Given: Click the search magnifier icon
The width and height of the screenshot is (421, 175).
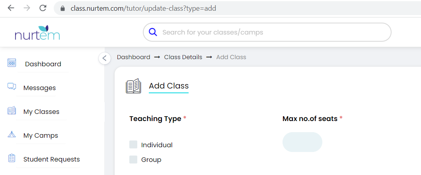Looking at the screenshot, I should pos(153,32).
